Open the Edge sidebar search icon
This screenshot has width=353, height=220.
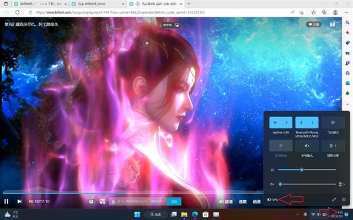(x=347, y=23)
